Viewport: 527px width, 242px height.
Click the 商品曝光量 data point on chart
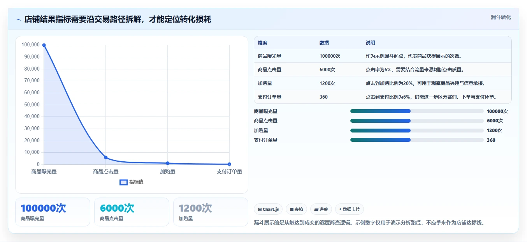[44, 45]
